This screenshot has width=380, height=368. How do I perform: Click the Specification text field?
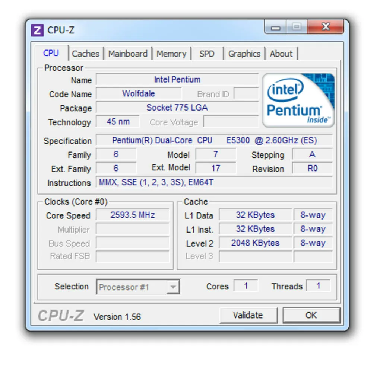click(214, 140)
